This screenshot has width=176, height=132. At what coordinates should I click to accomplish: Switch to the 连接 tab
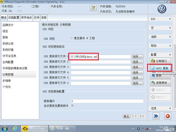pyautogui.click(x=44, y=18)
